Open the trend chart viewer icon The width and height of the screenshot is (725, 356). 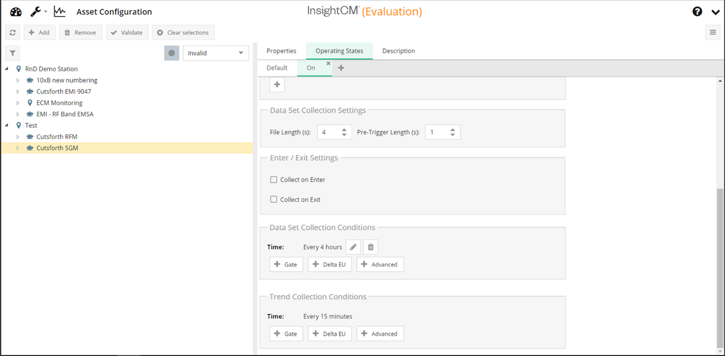[x=60, y=12]
